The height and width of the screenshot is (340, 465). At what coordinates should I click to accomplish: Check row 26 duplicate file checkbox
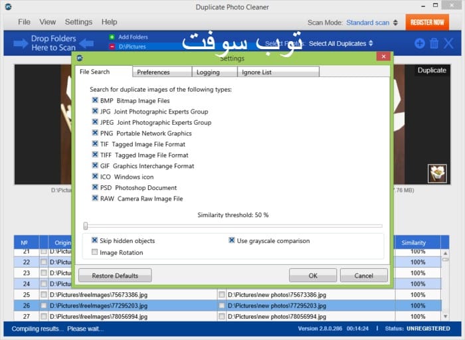[221, 305]
